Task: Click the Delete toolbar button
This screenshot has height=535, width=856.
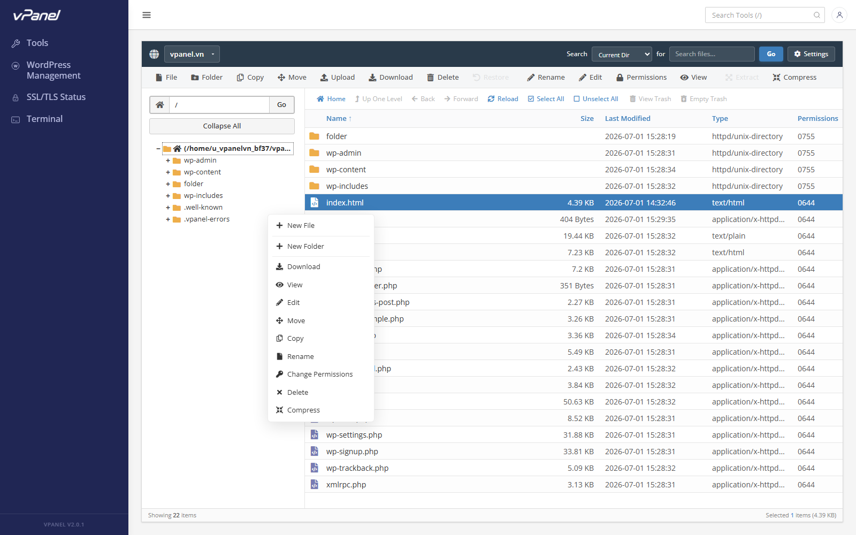Action: pyautogui.click(x=443, y=78)
